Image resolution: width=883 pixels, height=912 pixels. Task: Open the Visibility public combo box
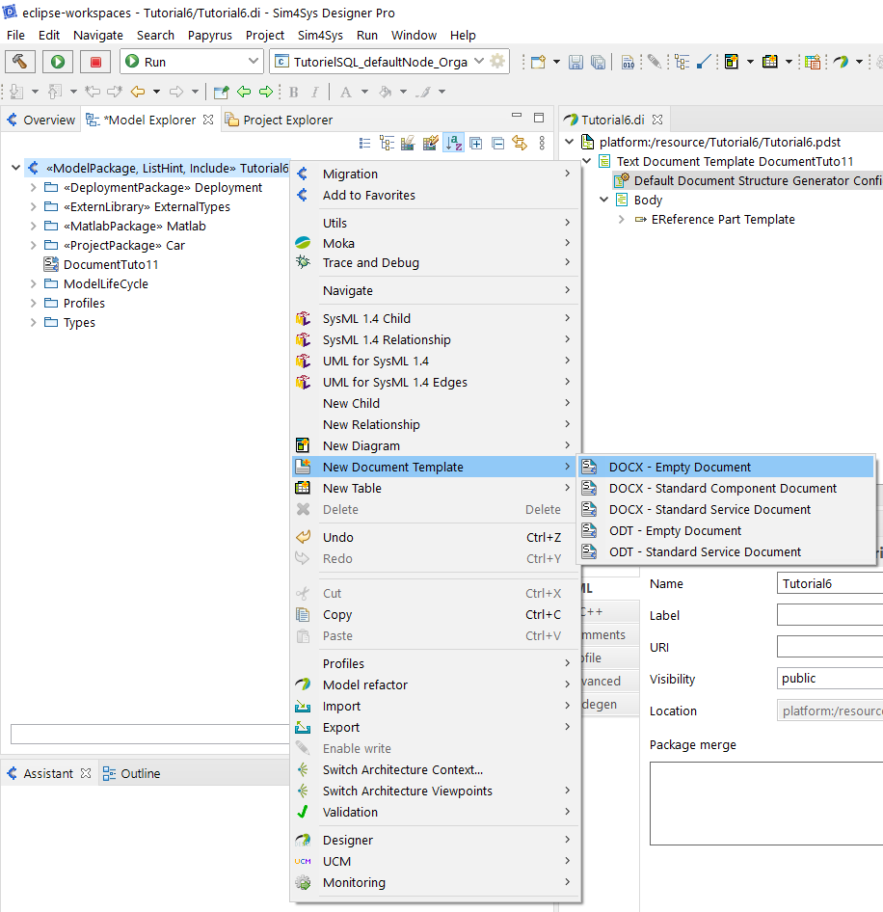829,678
